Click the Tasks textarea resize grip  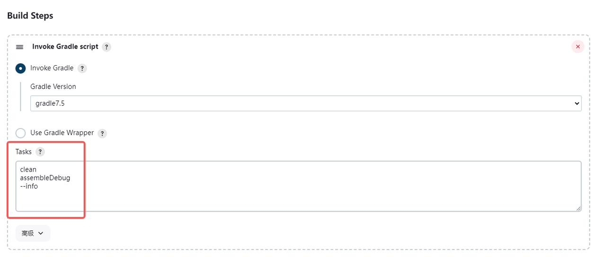pos(578,208)
